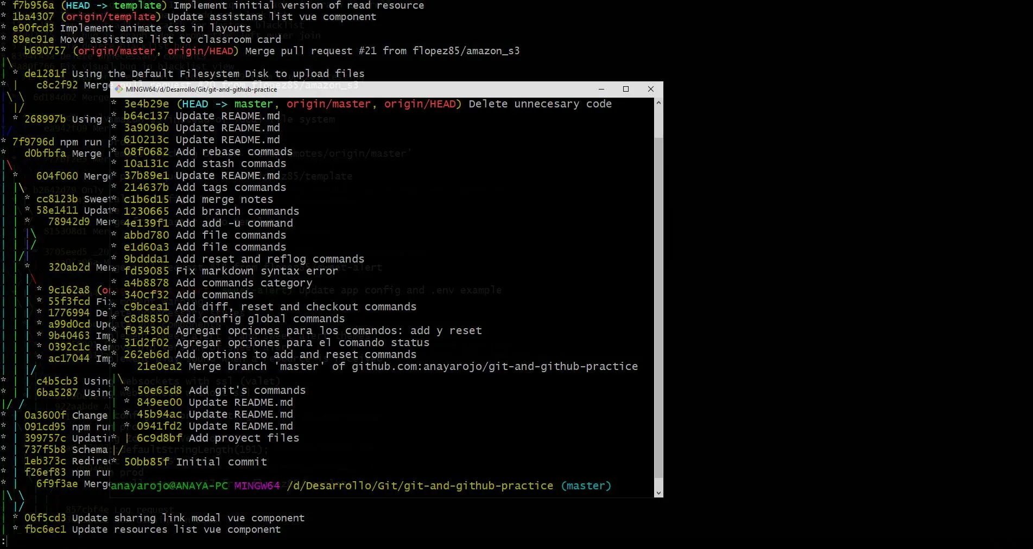The image size is (1033, 549).
Task: Click commit 214637b Add tags commands
Action: point(205,187)
